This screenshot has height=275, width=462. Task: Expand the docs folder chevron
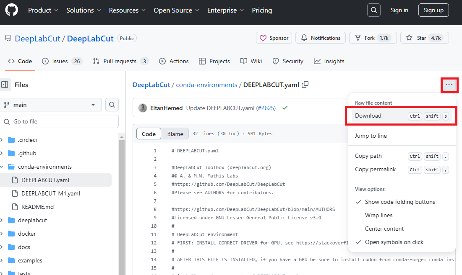coord(2,247)
